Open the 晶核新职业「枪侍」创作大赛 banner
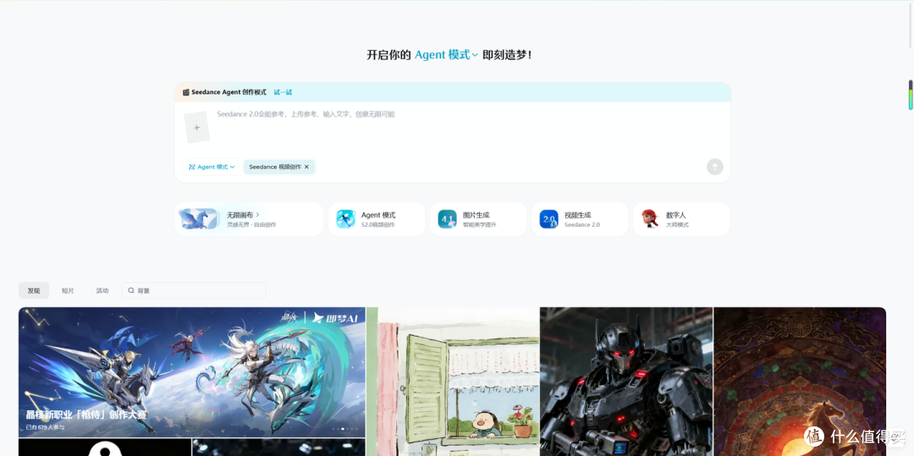Viewport: 914px width, 456px height. [x=192, y=372]
